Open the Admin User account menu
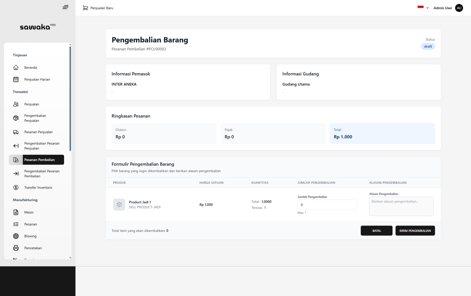 pos(448,8)
